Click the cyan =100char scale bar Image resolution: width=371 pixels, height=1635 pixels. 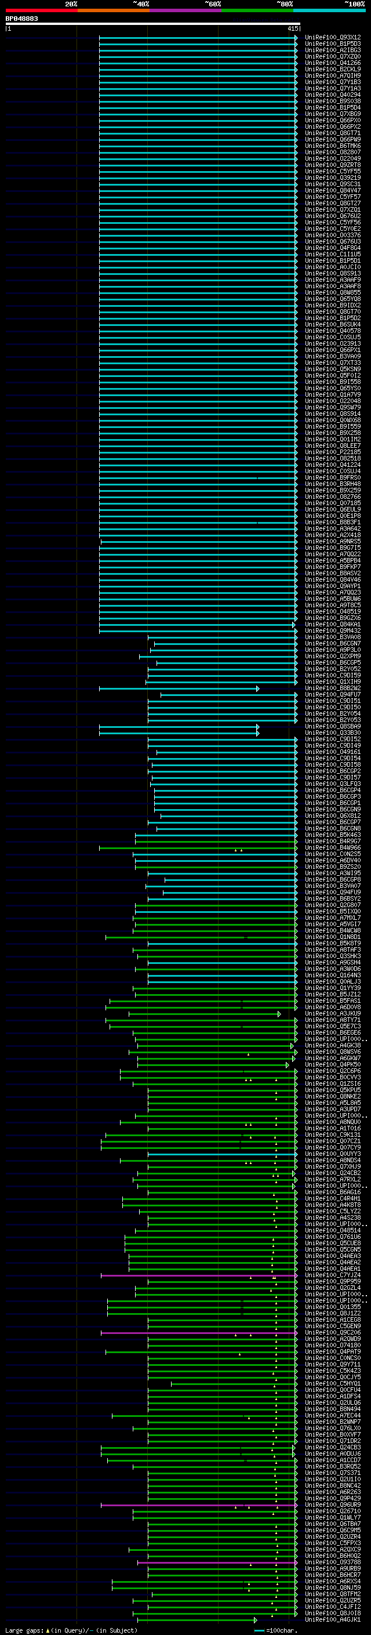point(259,1630)
